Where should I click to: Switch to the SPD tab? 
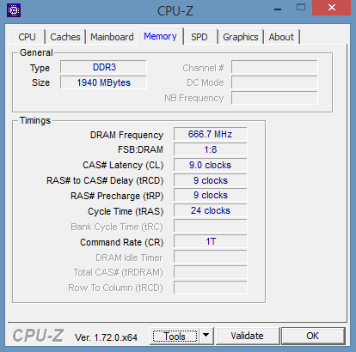[x=199, y=37]
